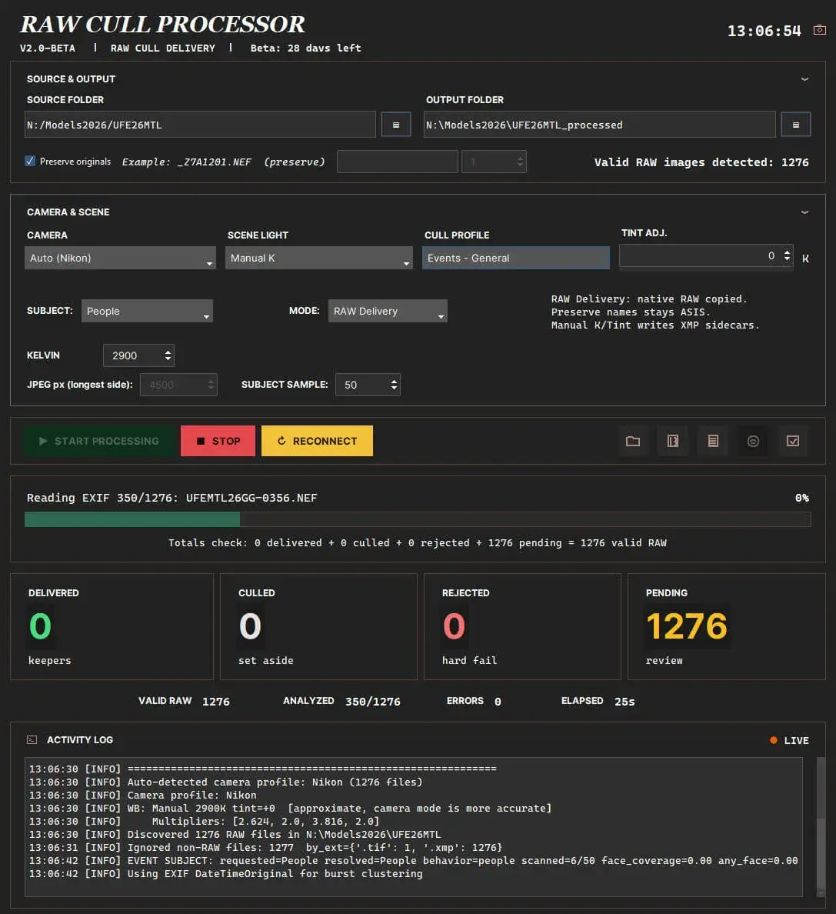Click the EXIF reading progress bar
The width and height of the screenshot is (836, 914).
417,519
